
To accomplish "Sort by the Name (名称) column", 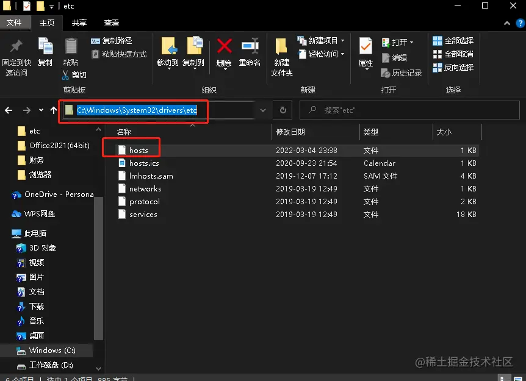I will (124, 132).
